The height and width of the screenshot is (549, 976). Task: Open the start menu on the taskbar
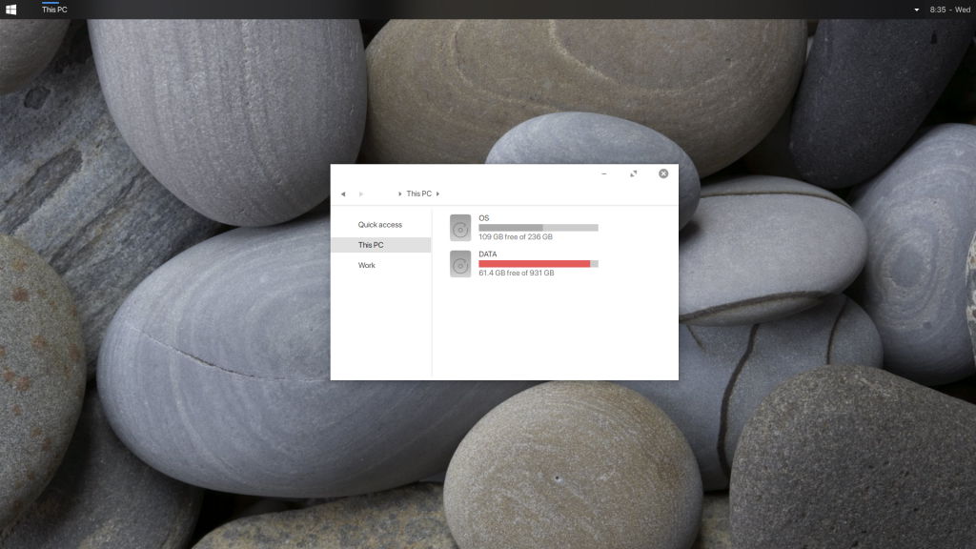coord(11,8)
